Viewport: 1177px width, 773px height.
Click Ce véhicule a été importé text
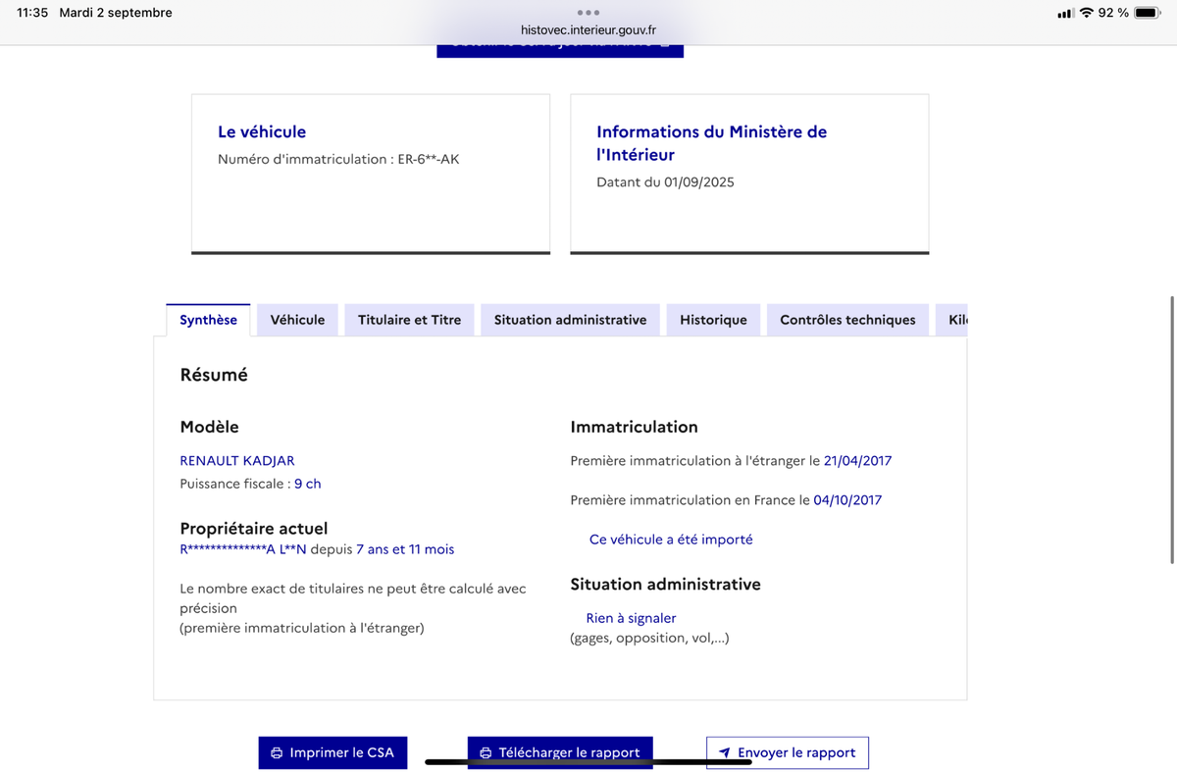point(671,539)
